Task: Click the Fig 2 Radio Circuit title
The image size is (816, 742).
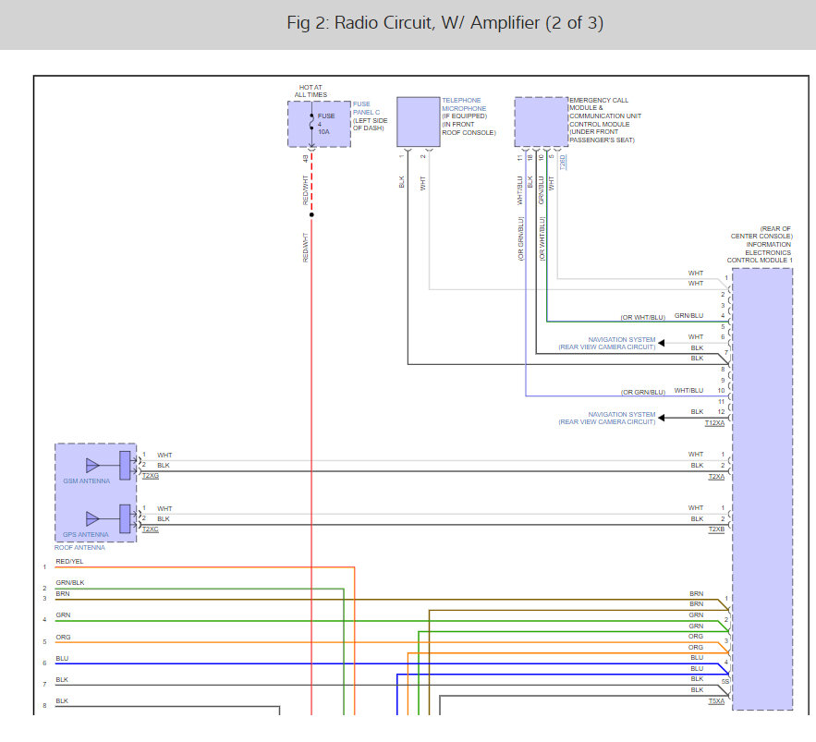Action: pyautogui.click(x=445, y=23)
